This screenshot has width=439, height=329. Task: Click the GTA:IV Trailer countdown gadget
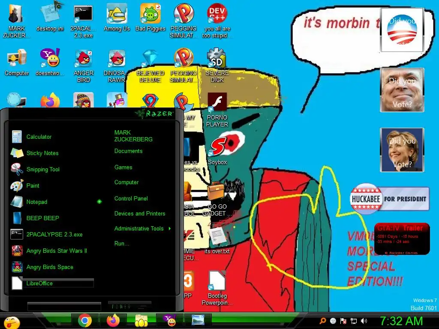pyautogui.click(x=402, y=239)
